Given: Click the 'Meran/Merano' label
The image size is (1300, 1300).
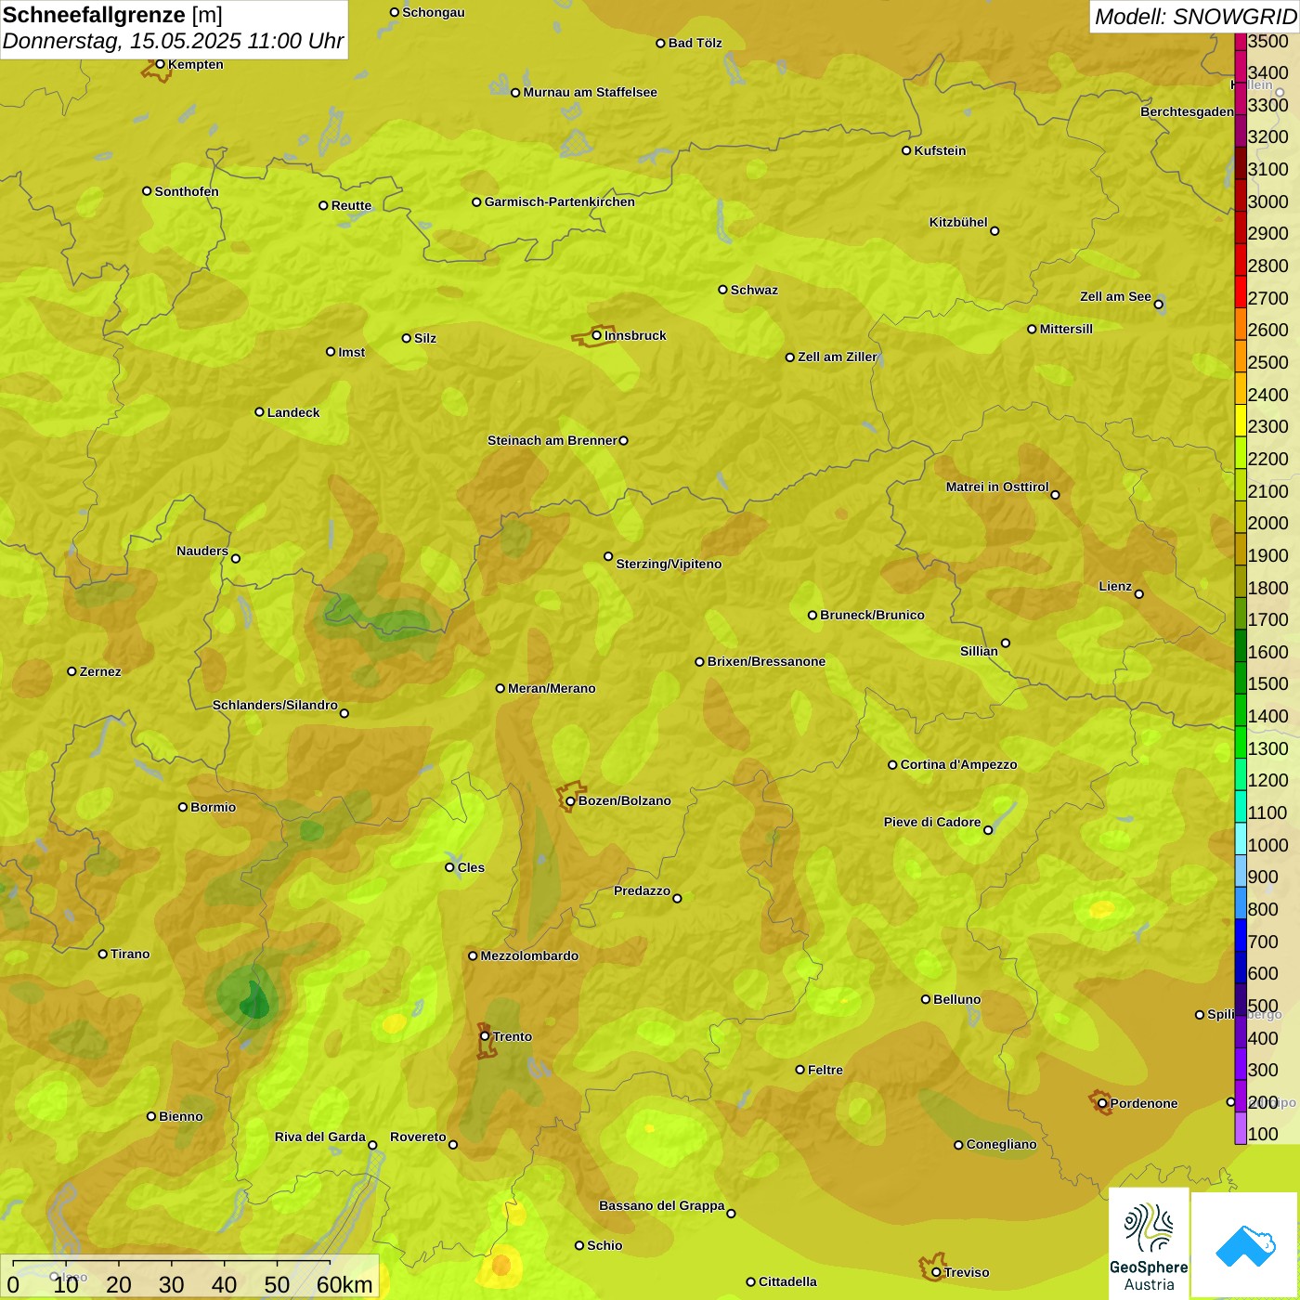Looking at the screenshot, I should (x=552, y=688).
